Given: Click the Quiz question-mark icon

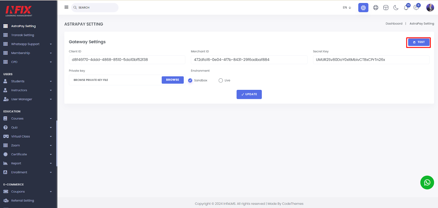Looking at the screenshot, I should click(x=5, y=127).
